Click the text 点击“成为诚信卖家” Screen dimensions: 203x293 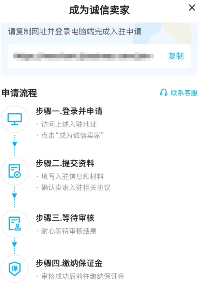pyautogui.click(x=72, y=135)
